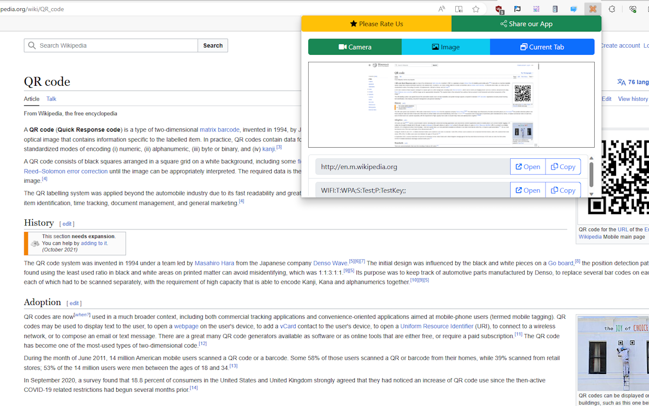Open the en.m.wikipedia.org scan result
Screen dimensions: 649x406
point(527,166)
